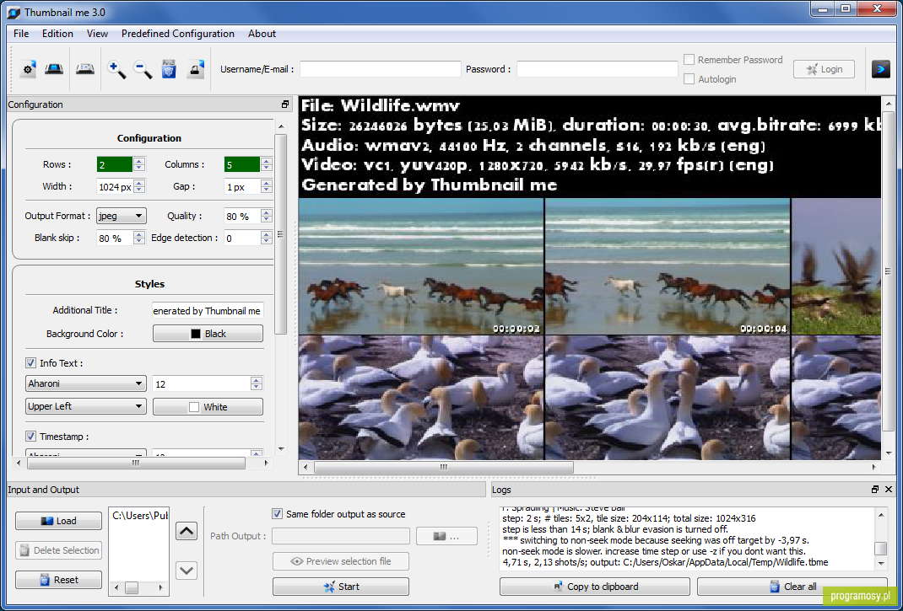Click the Columns value field
This screenshot has width=903, height=611.
242,164
